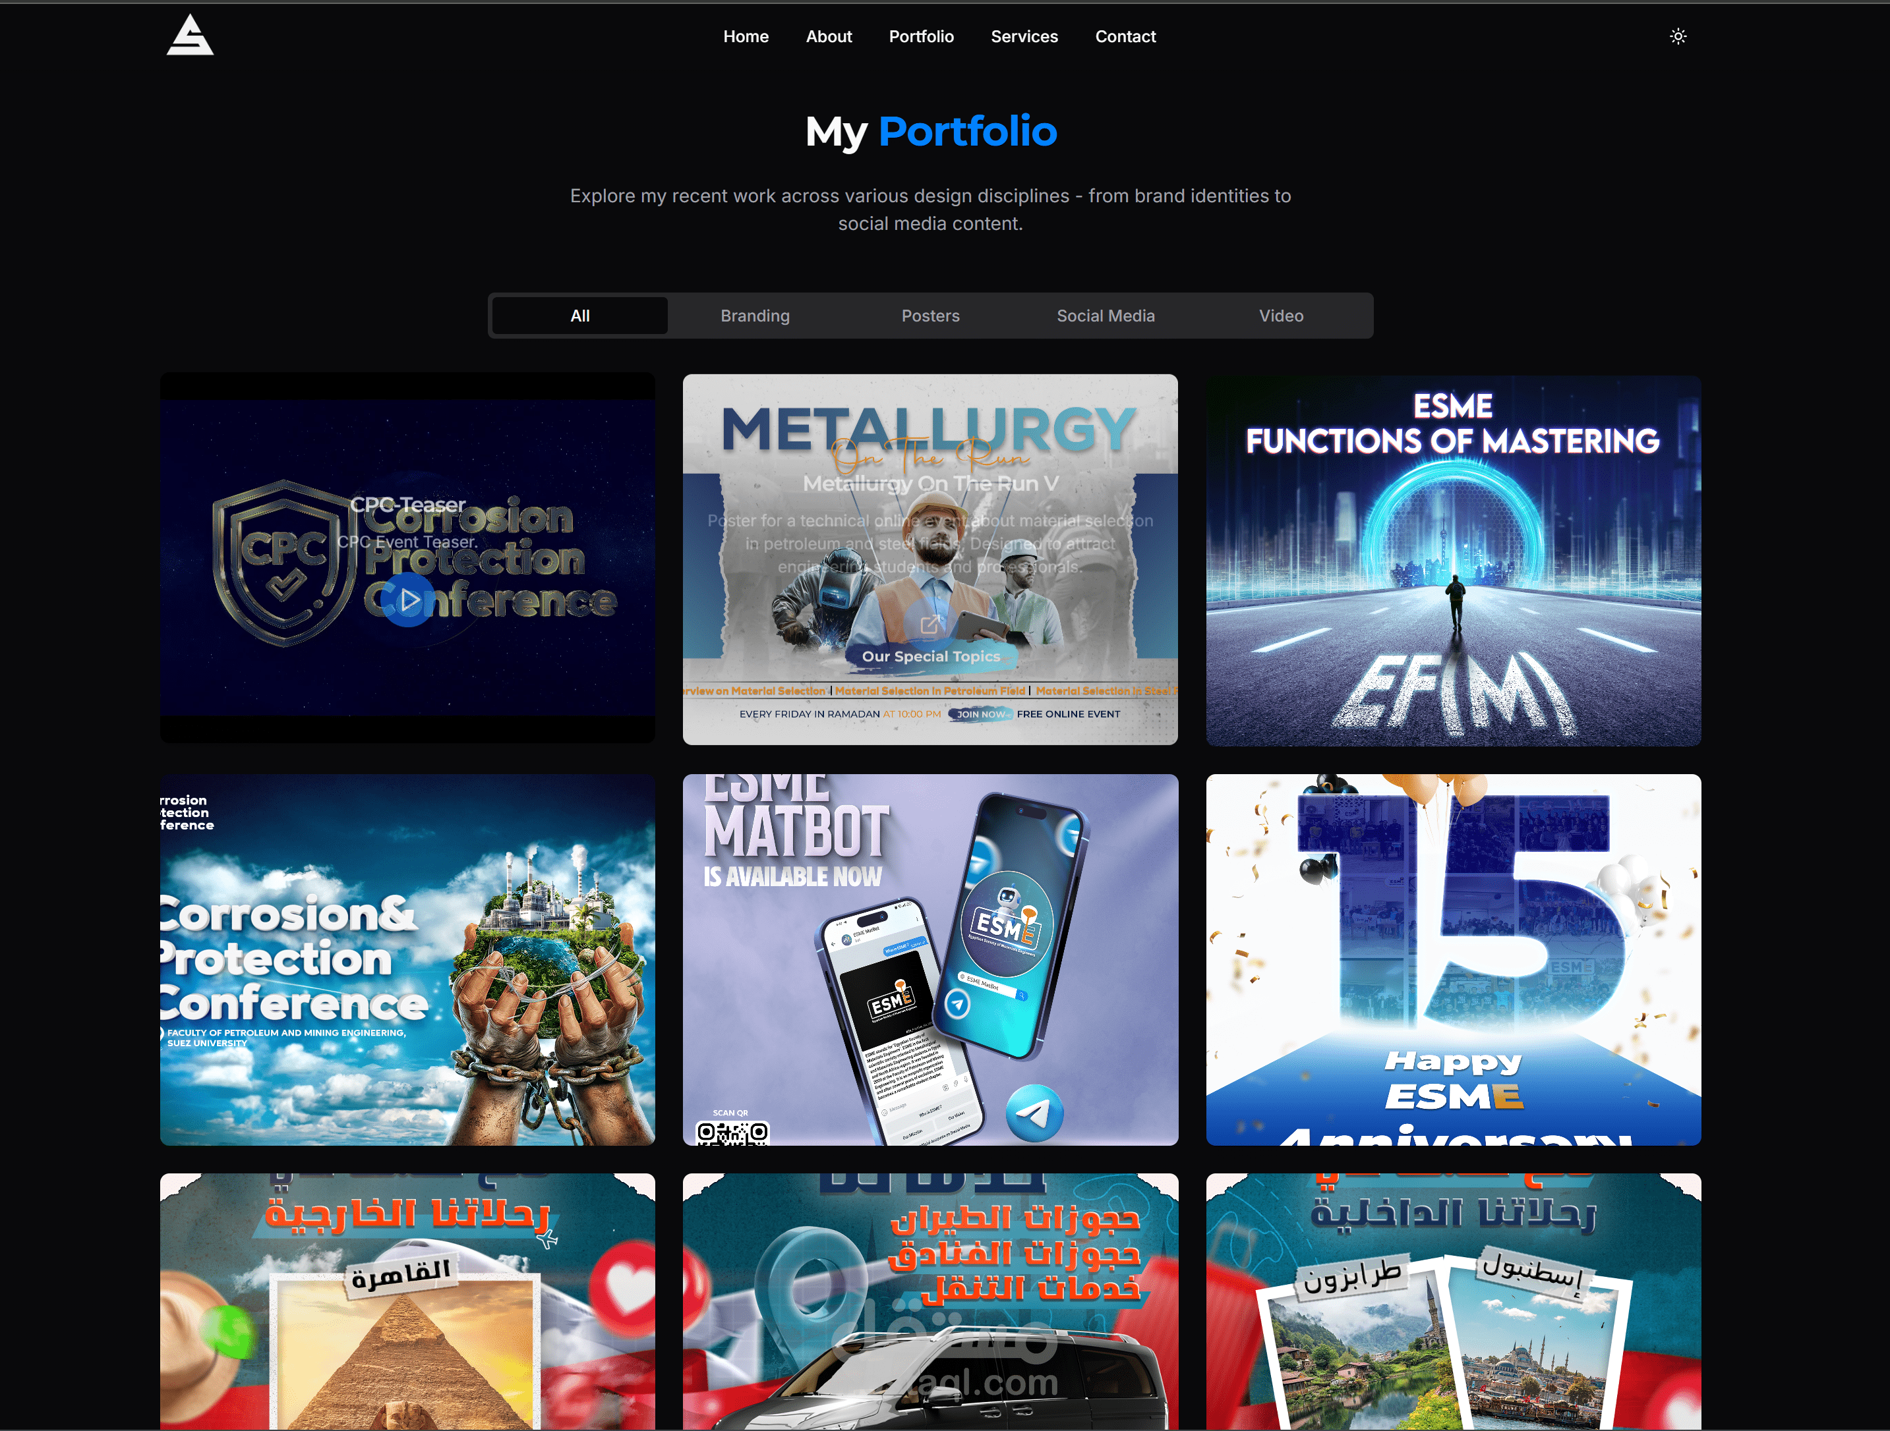1890x1431 pixels.
Task: Open Cairo pyramid travel post thumbnail
Action: tap(407, 1301)
